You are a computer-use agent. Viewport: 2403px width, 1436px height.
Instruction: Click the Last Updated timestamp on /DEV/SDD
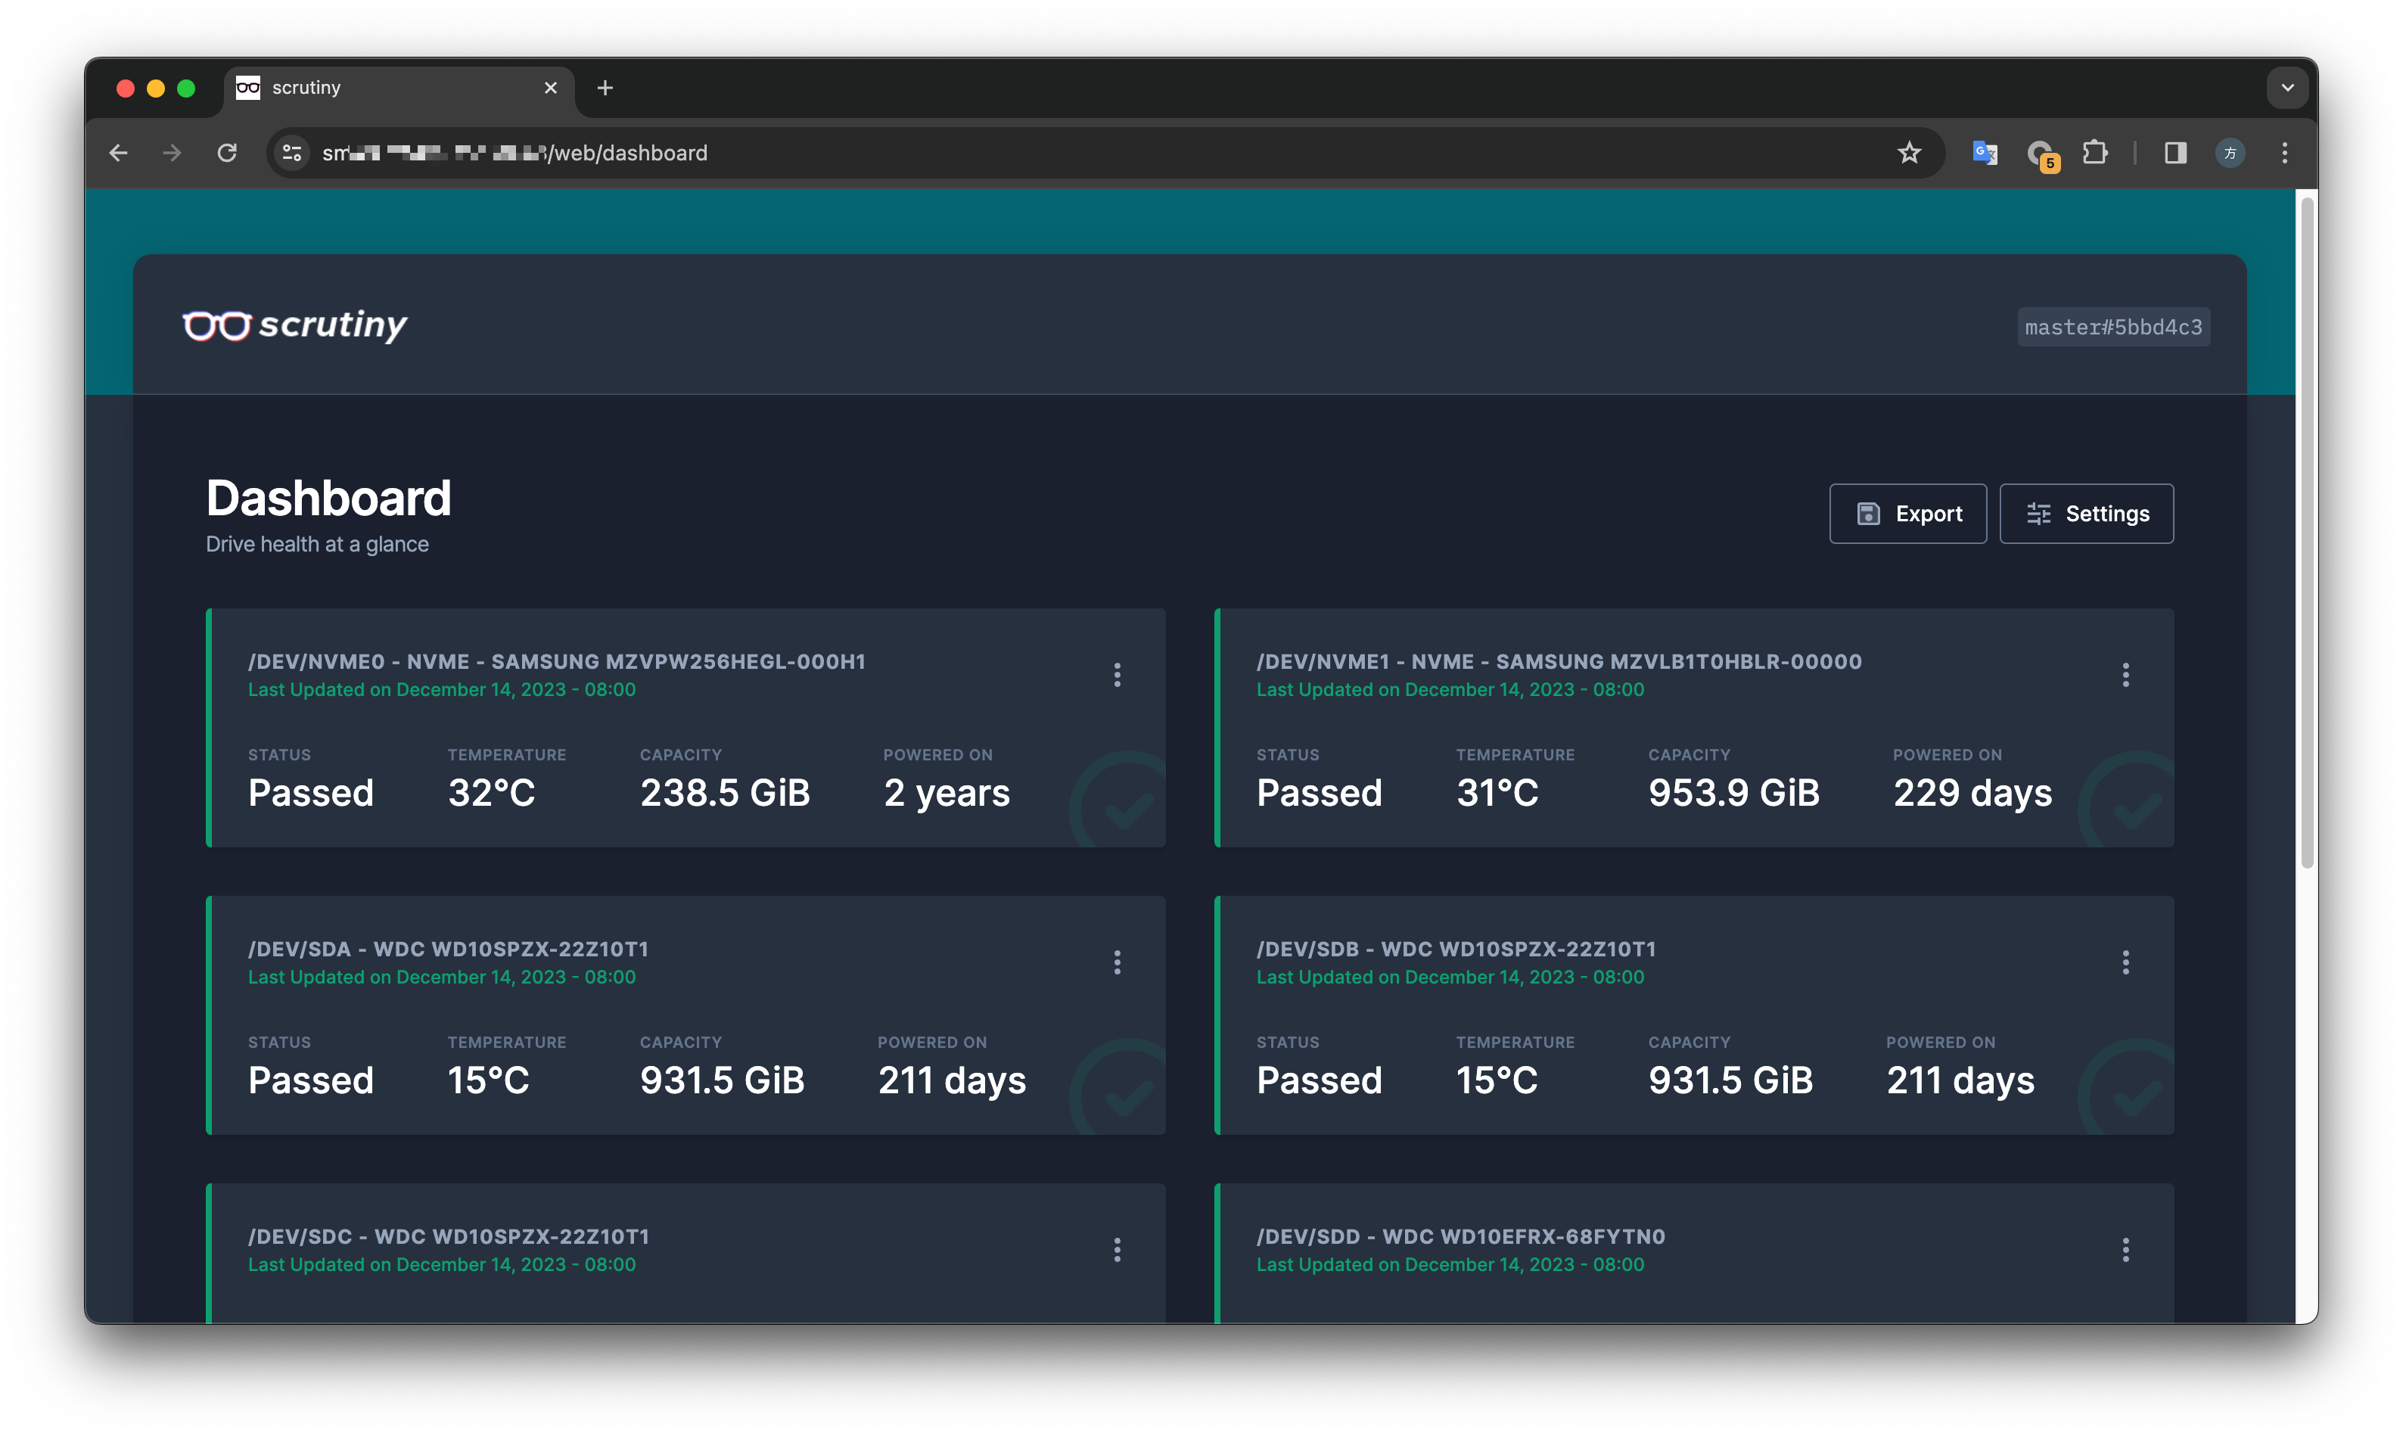(1450, 1265)
